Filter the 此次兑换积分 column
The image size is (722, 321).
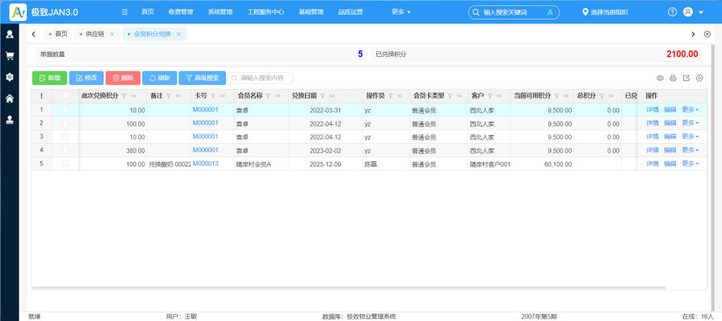[124, 96]
